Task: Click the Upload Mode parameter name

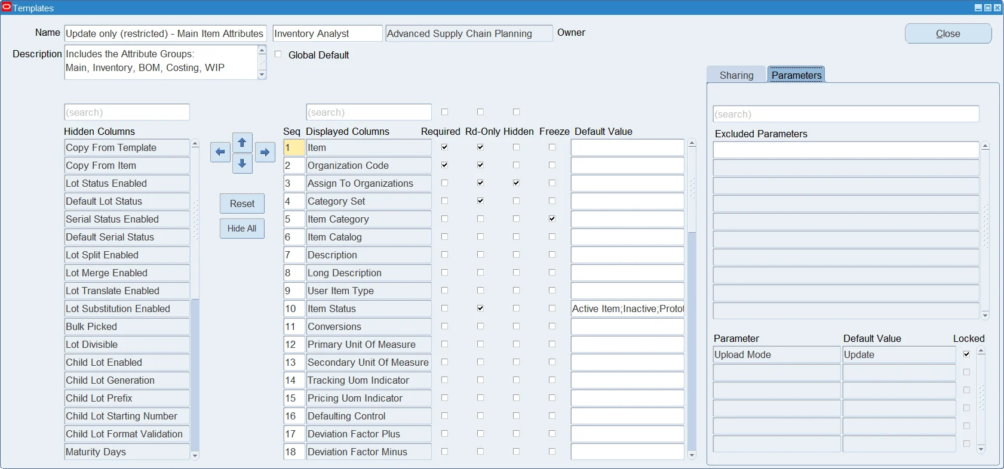Action: point(776,354)
